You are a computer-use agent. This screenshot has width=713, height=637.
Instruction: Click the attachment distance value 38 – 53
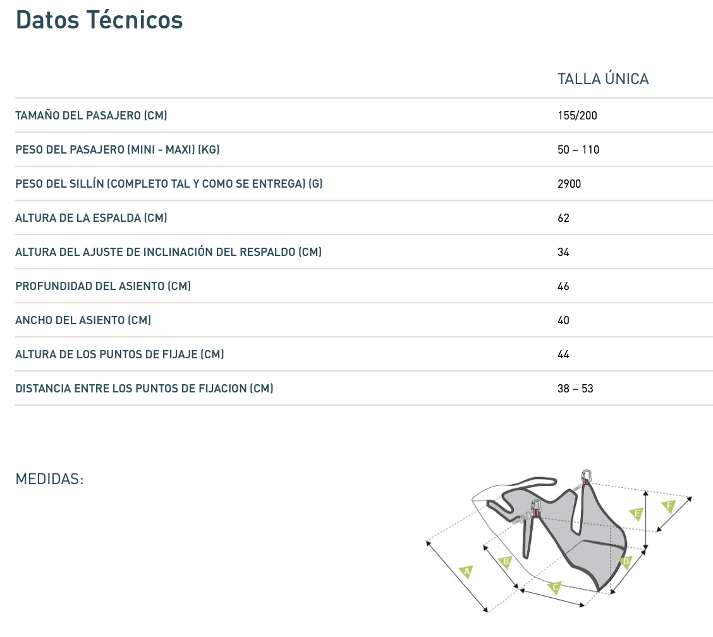[x=575, y=389]
